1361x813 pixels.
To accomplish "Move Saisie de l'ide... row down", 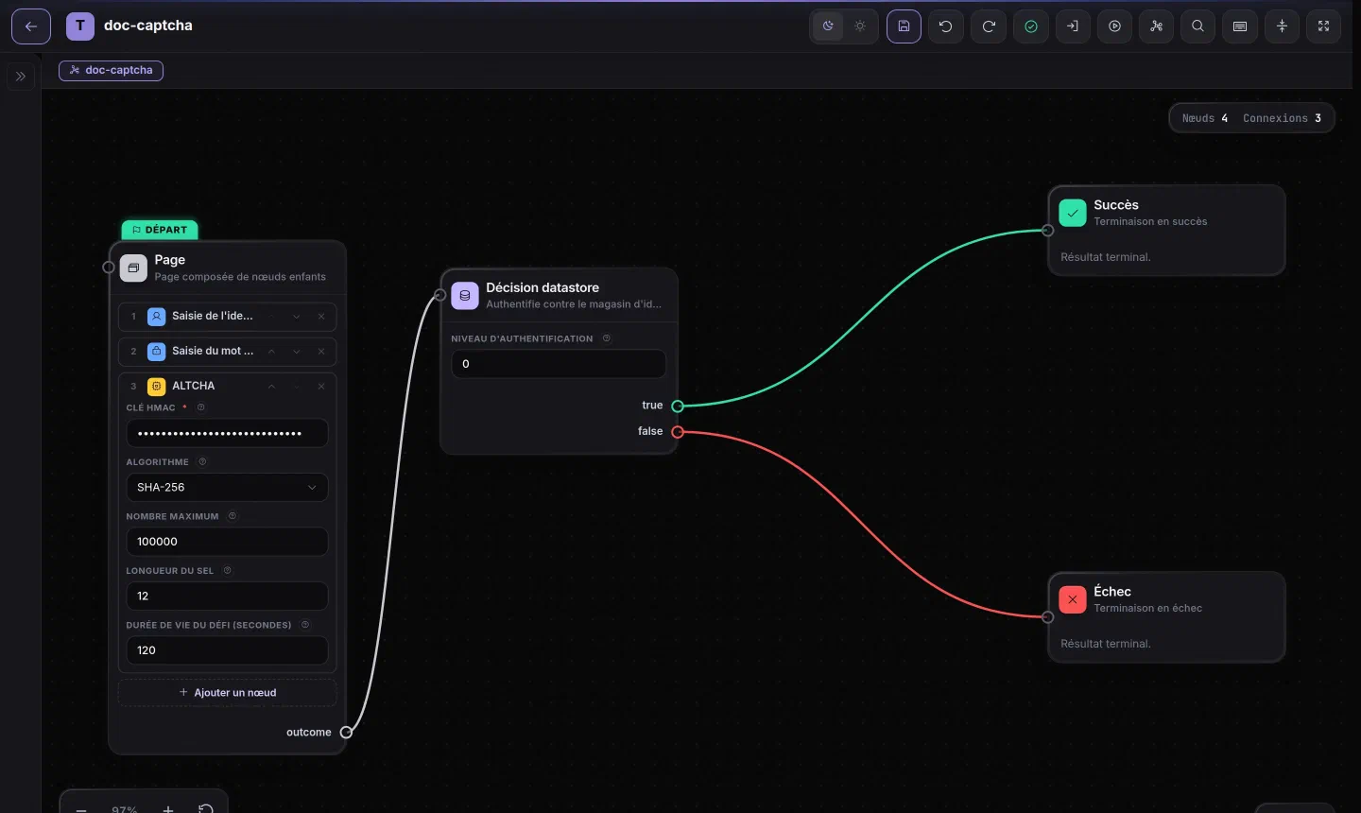I will (x=297, y=317).
